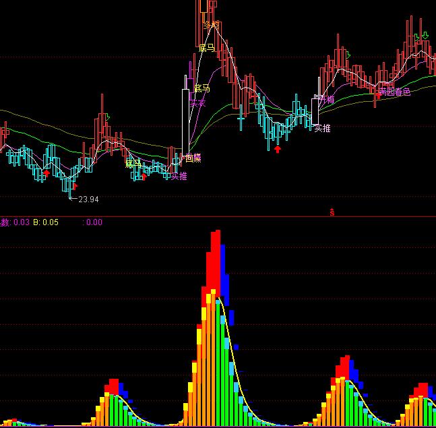Click the pink 实推 label

[179, 177]
